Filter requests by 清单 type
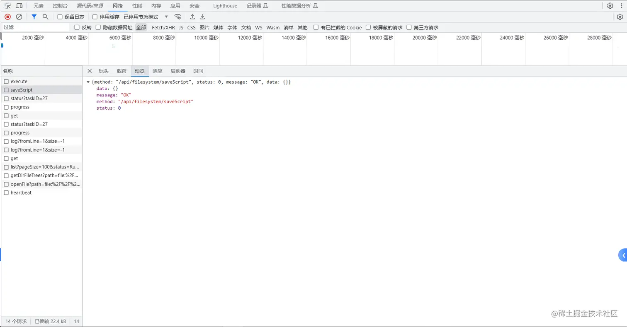 tap(289, 28)
